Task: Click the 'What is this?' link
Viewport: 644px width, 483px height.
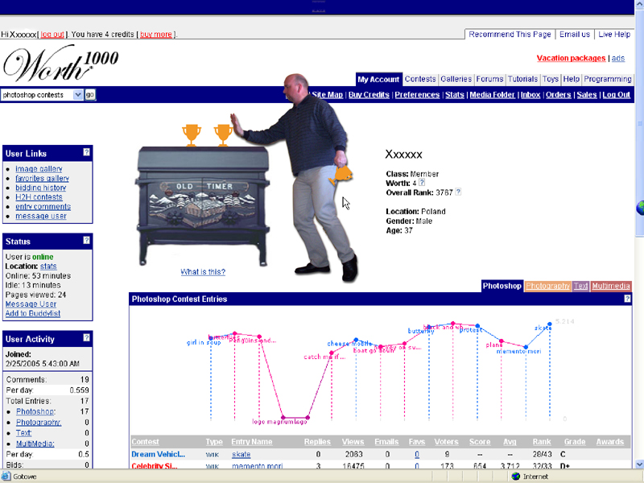Action: coord(203,272)
